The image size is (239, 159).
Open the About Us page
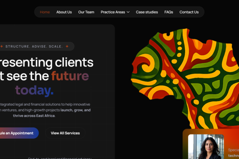[64, 12]
